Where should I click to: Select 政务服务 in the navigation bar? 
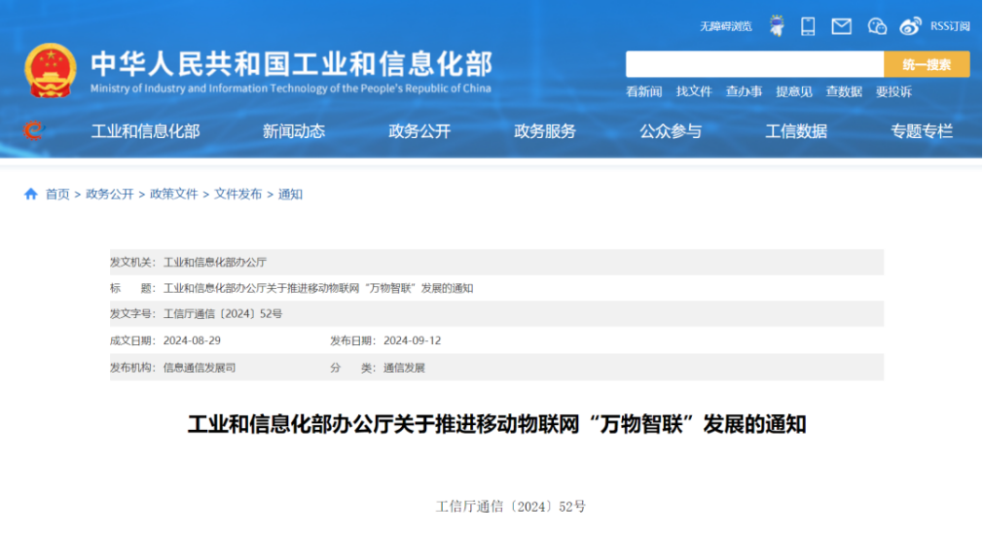tap(545, 131)
